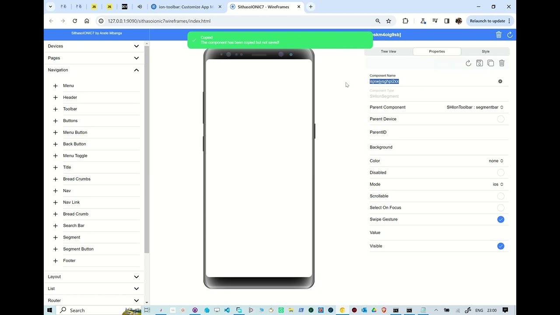Delete the component from properties toolbar

502,63
